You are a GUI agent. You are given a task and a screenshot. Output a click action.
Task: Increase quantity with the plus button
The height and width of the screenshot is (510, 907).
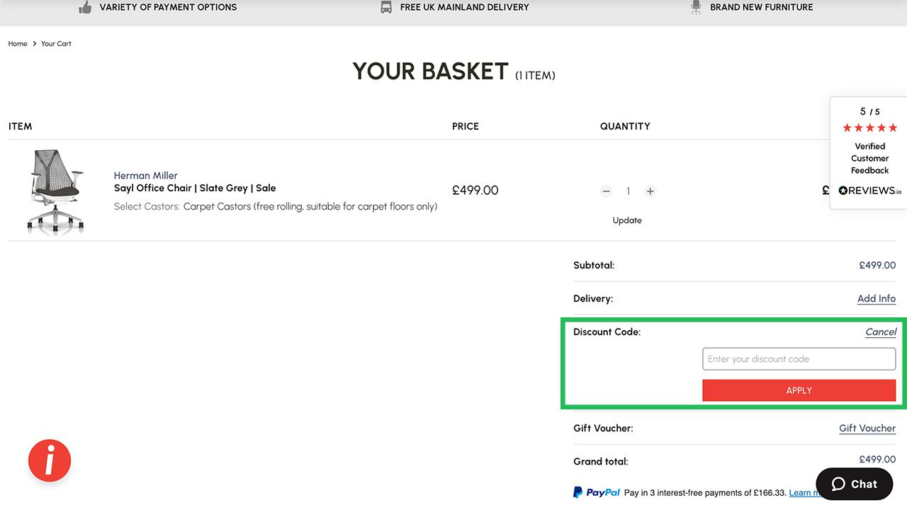[650, 191]
